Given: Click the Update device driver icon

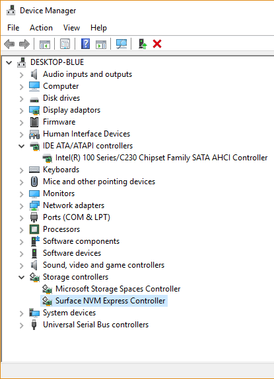Looking at the screenshot, I should pyautogui.click(x=143, y=44).
